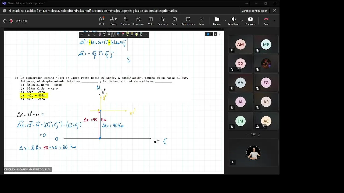Select the pink eraser tool
344x193 pixels.
tap(100, 35)
